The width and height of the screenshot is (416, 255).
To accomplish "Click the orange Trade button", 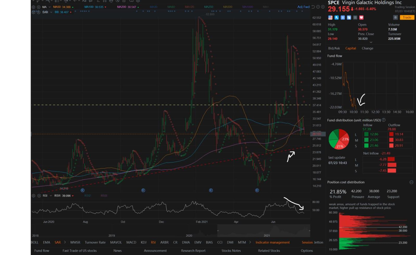I will pyautogui.click(x=407, y=17).
